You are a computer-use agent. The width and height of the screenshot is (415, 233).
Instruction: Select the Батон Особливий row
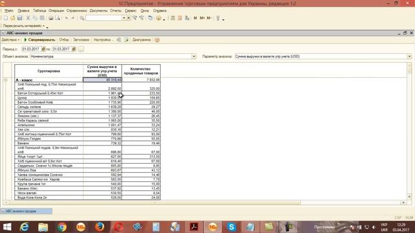pyautogui.click(x=88, y=102)
